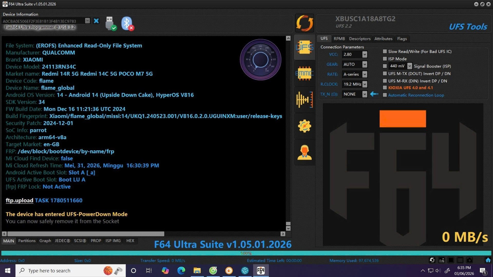Click the orange refresh/reconnect icon

304,23
